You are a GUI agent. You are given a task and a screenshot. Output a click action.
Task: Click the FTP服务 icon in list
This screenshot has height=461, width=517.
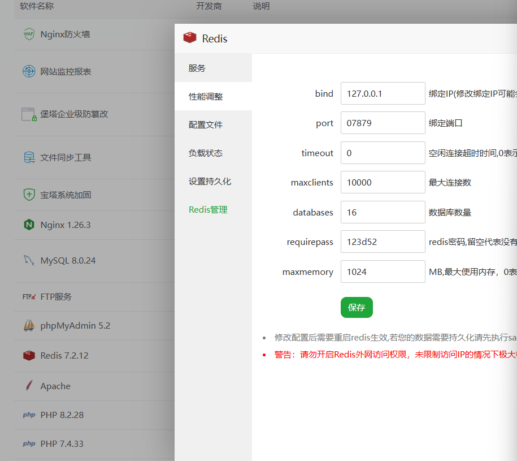[29, 296]
